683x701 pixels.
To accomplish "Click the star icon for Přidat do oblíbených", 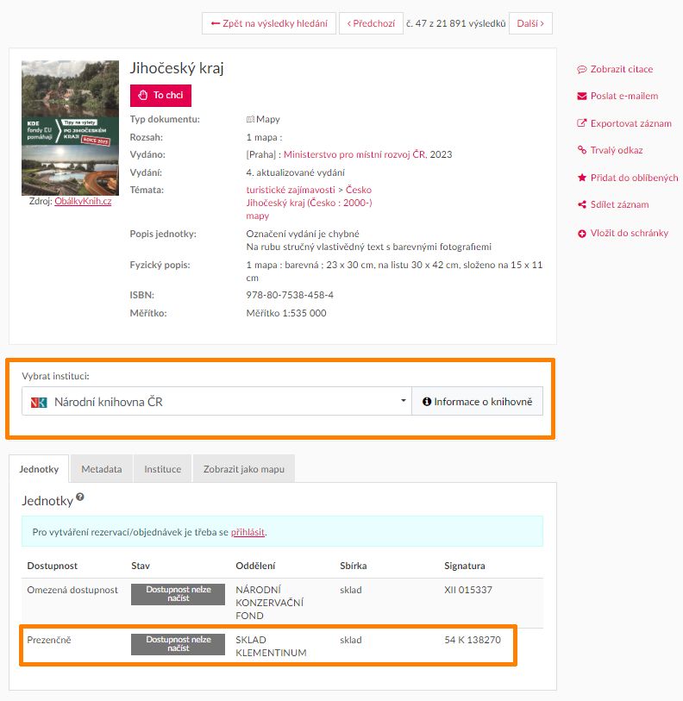I will click(x=581, y=178).
